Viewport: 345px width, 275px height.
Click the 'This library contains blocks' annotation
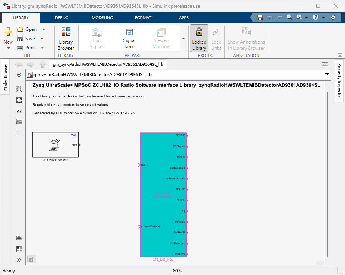(x=88, y=96)
